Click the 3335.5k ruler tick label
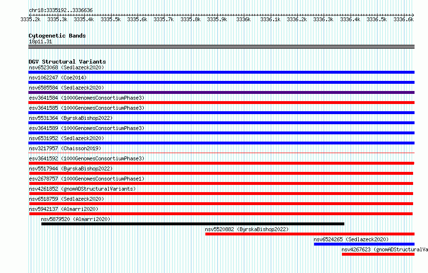Image resolution: width=428 pixels, height=273 pixels. click(x=111, y=19)
